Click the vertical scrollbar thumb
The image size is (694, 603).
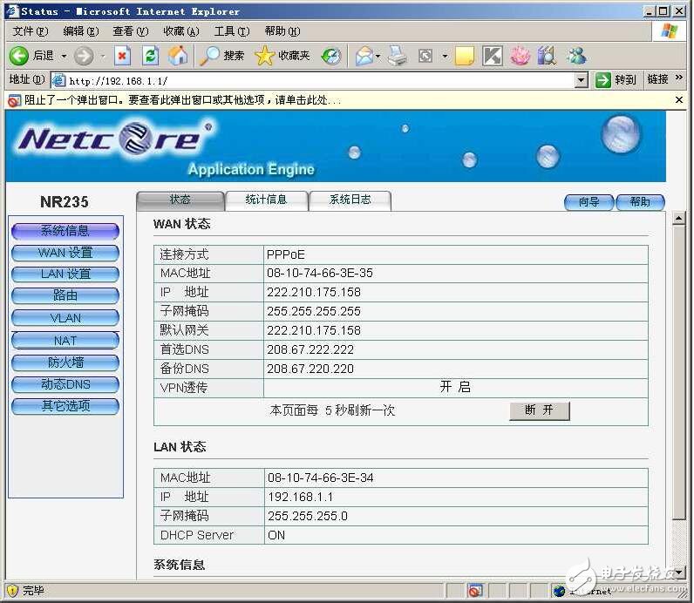(x=678, y=372)
